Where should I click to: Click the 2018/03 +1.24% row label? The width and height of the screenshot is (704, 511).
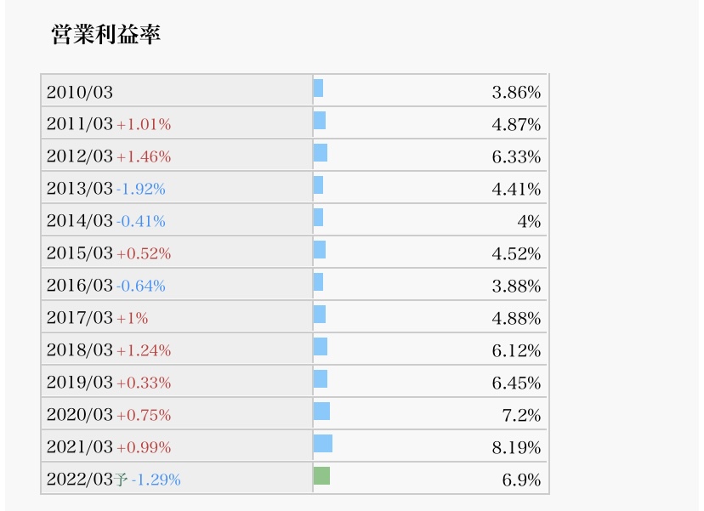click(x=177, y=349)
